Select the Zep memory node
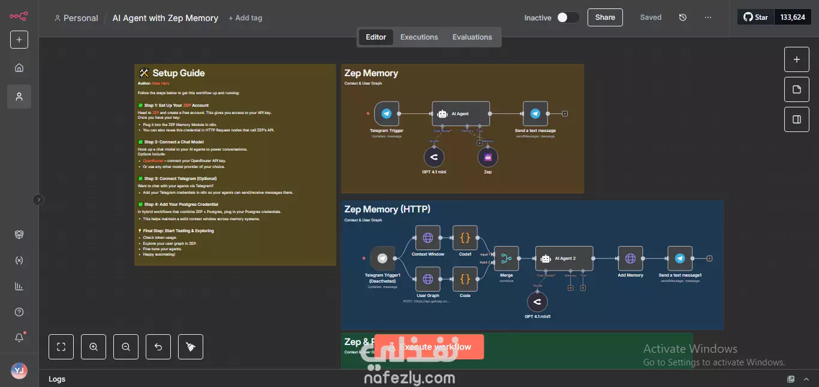 (487, 158)
